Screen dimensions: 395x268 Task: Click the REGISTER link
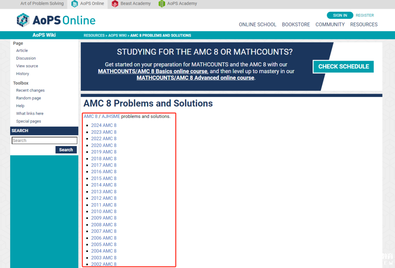coord(365,15)
